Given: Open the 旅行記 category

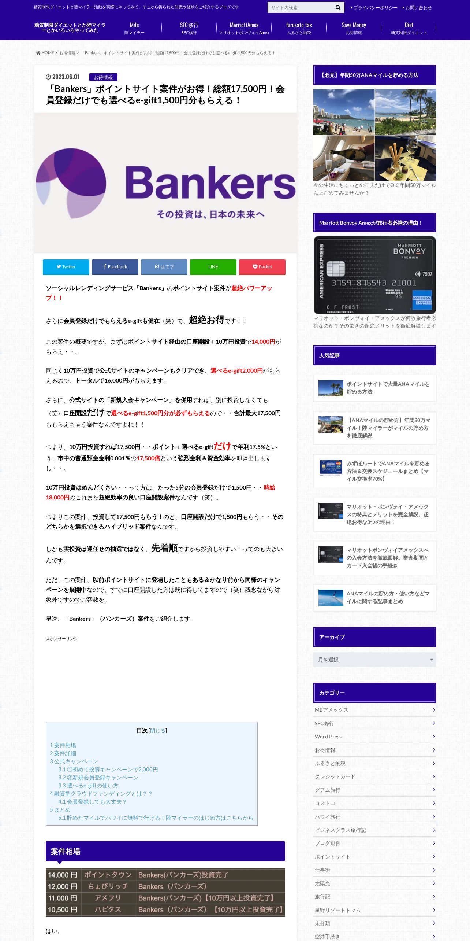Looking at the screenshot, I should pos(375,897).
